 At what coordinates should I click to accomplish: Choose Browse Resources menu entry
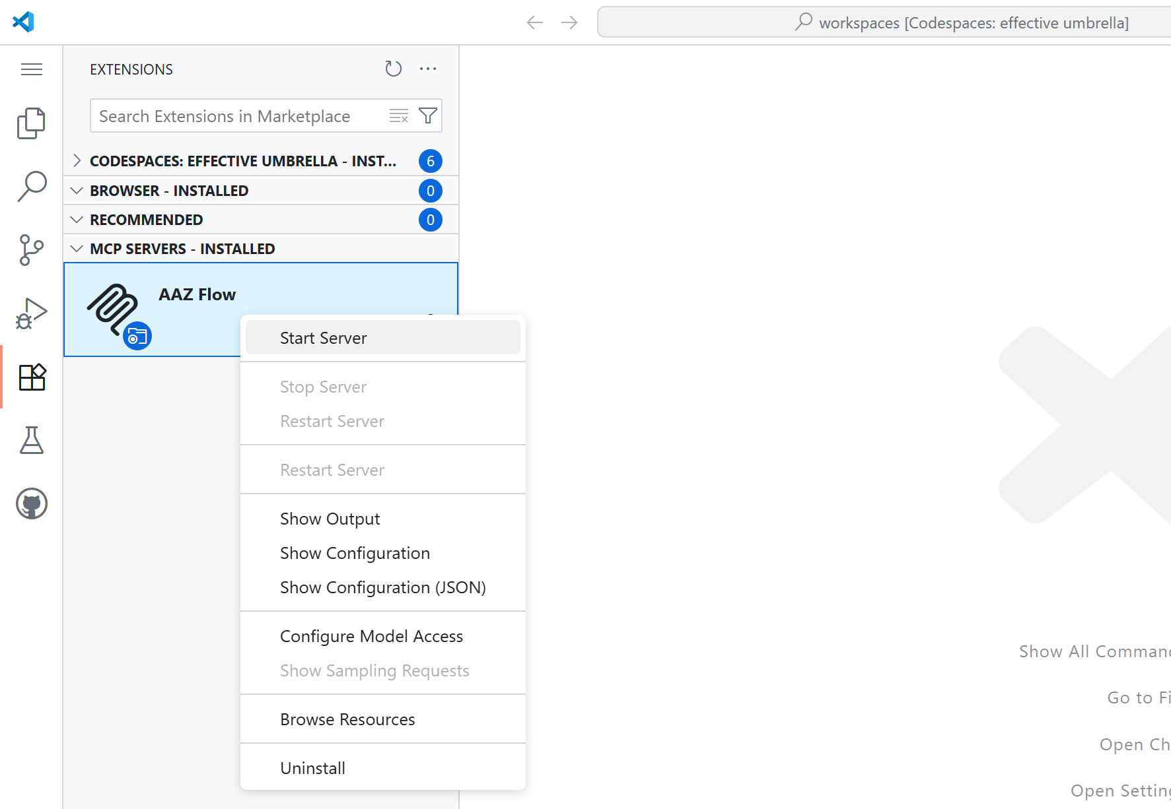point(383,719)
